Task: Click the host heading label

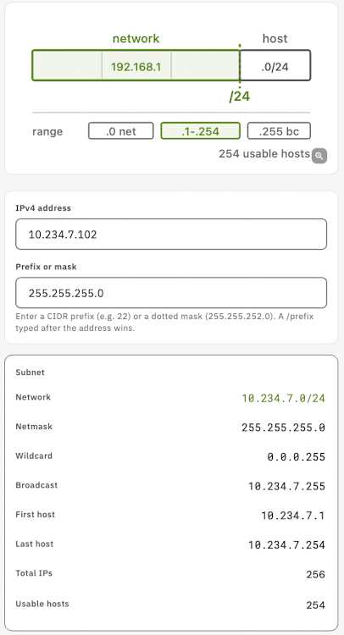Action: pyautogui.click(x=275, y=38)
